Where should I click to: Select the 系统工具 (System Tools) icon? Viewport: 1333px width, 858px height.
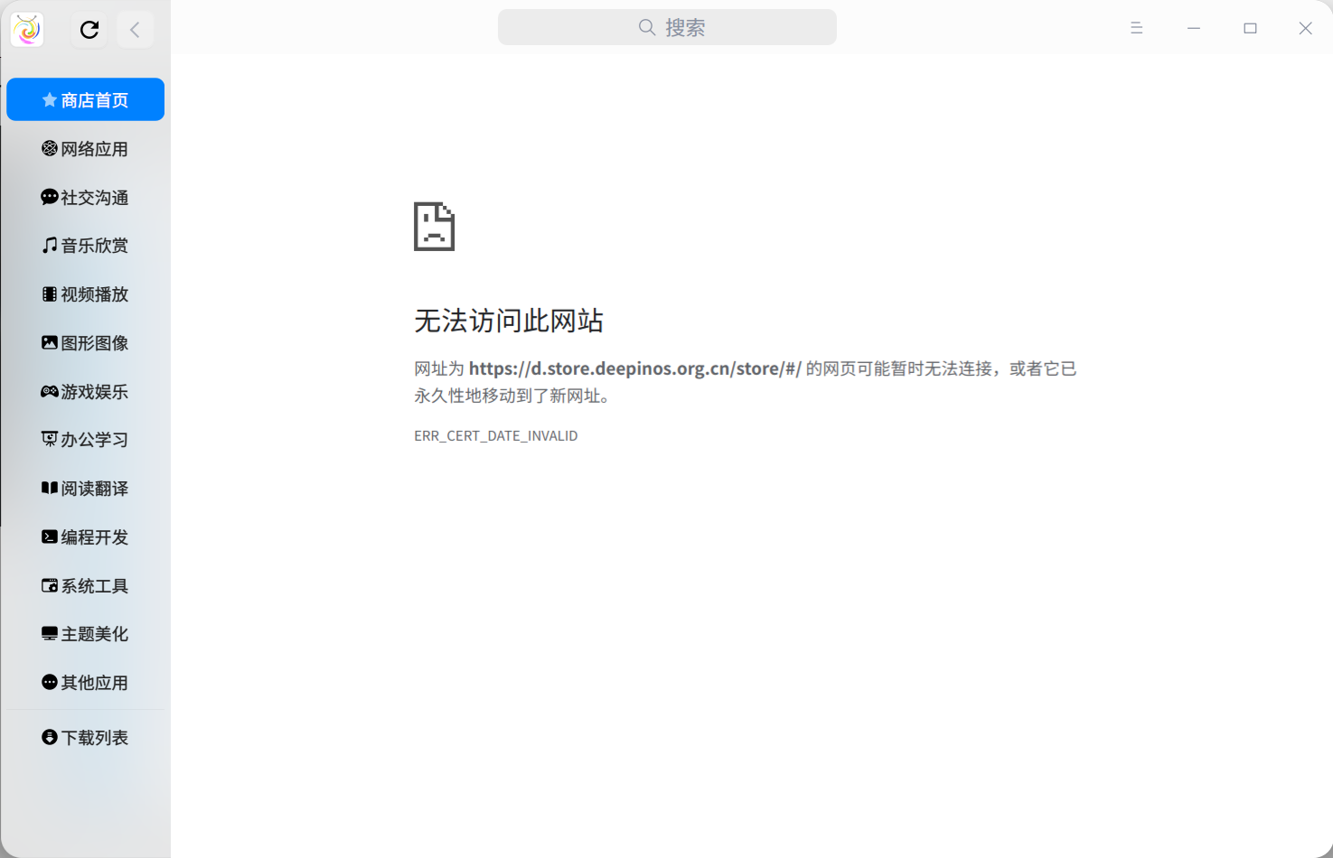[x=85, y=585]
